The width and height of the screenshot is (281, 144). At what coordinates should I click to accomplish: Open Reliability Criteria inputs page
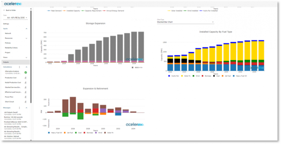tap(11, 48)
